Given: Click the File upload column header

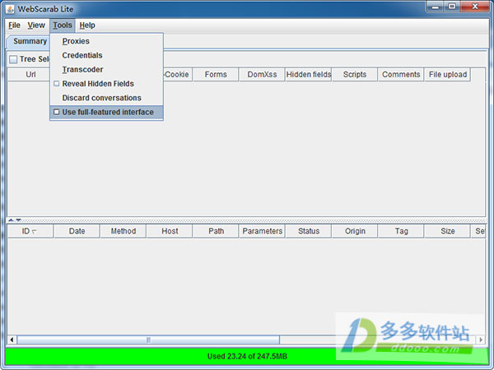Looking at the screenshot, I should pos(448,75).
